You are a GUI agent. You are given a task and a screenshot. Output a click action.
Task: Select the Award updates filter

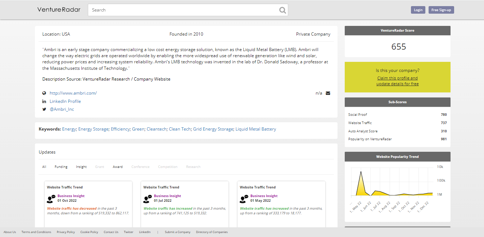point(118,167)
